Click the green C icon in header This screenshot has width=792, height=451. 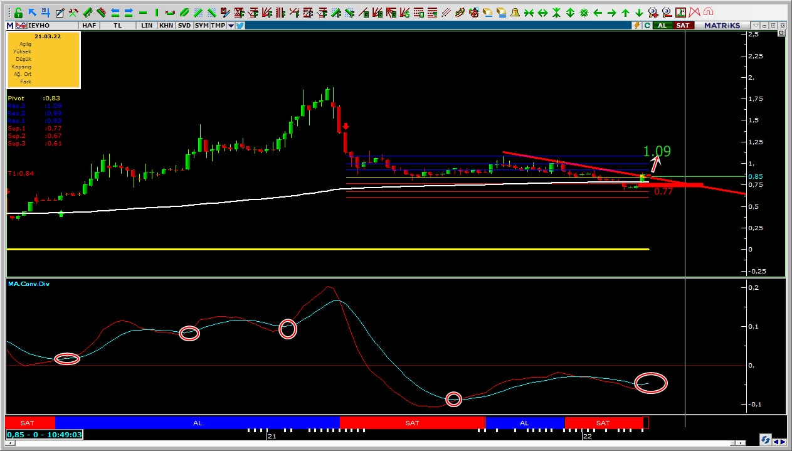[x=647, y=25]
